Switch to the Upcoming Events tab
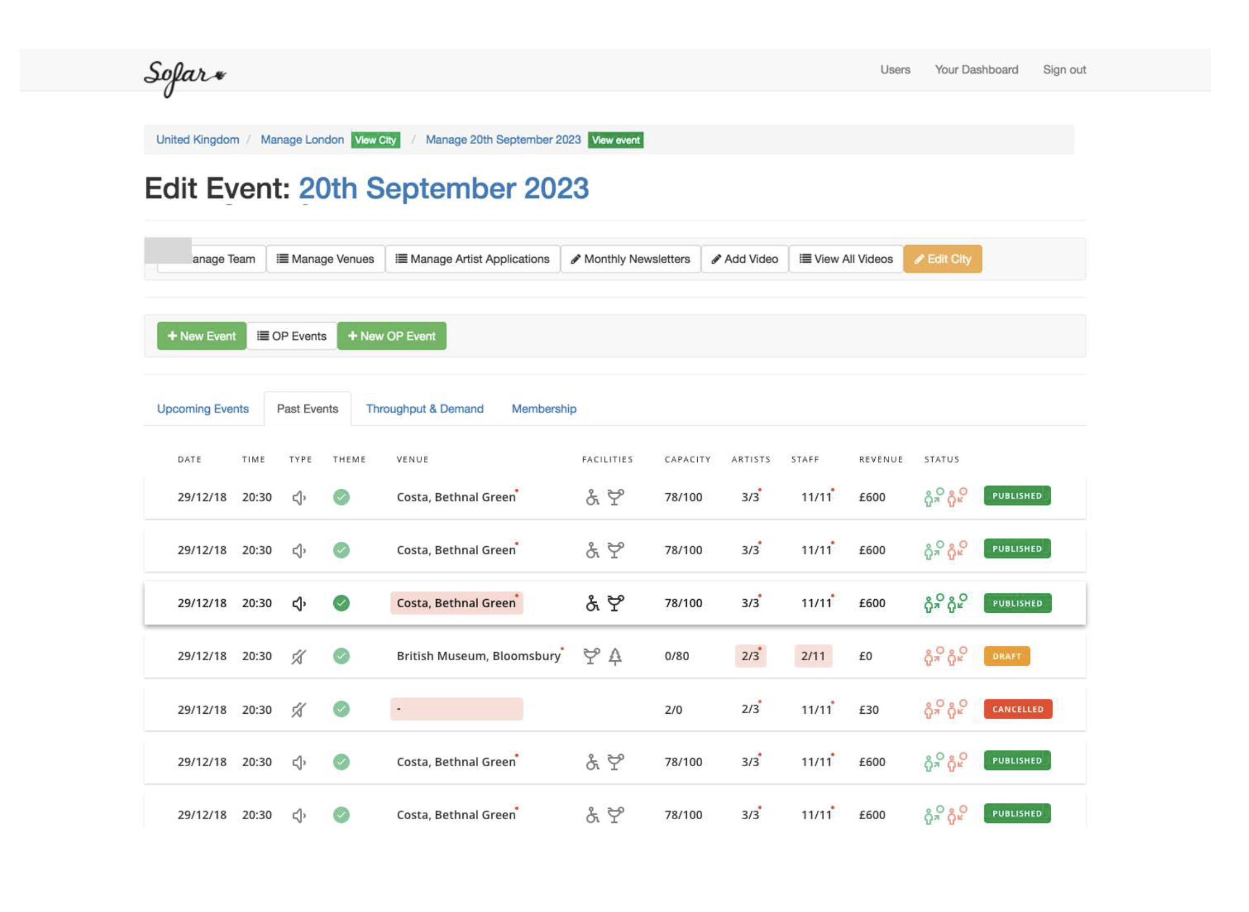This screenshot has height=912, width=1249. [x=203, y=408]
